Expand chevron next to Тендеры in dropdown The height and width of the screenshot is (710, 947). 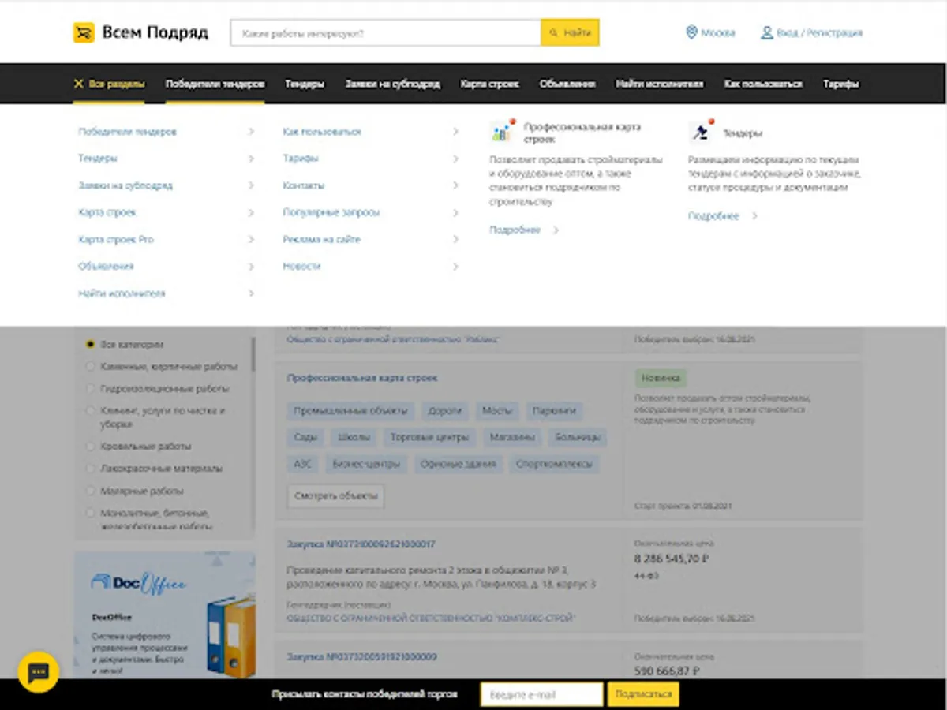(x=251, y=159)
